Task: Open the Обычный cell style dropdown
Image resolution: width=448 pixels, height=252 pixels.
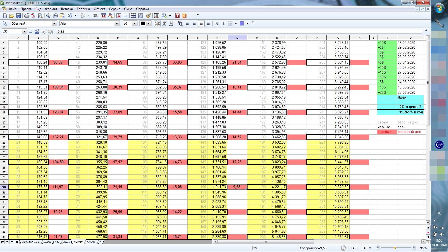Action: click(54, 24)
